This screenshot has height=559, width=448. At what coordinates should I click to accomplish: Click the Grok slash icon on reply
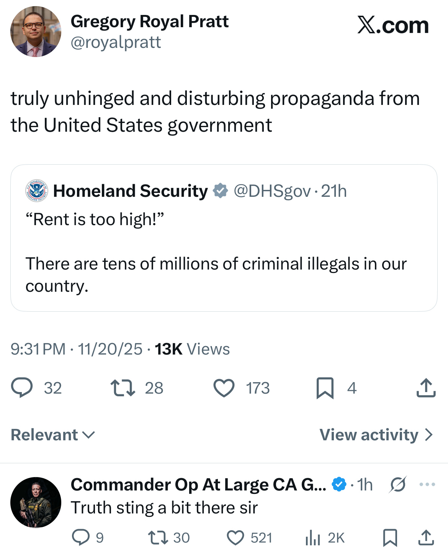[x=398, y=485]
